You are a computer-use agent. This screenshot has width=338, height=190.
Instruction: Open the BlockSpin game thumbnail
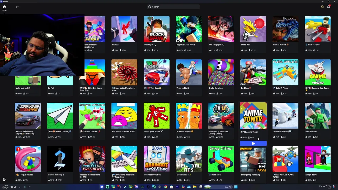pos(157,29)
